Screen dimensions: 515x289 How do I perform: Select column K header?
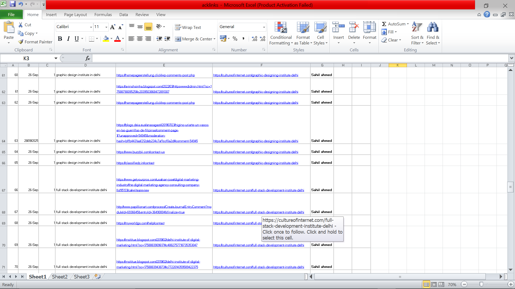(x=398, y=65)
